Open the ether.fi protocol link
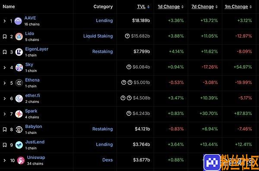The width and height of the screenshot is (259, 171). click(32, 95)
